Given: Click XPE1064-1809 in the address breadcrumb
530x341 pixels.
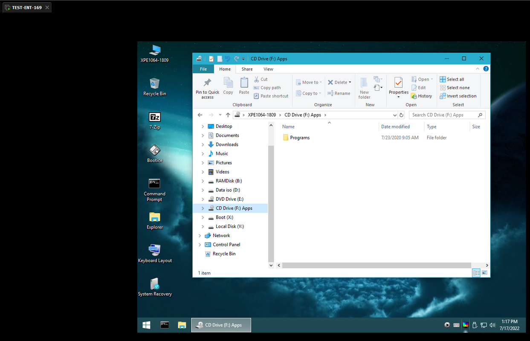Looking at the screenshot, I should (x=262, y=115).
